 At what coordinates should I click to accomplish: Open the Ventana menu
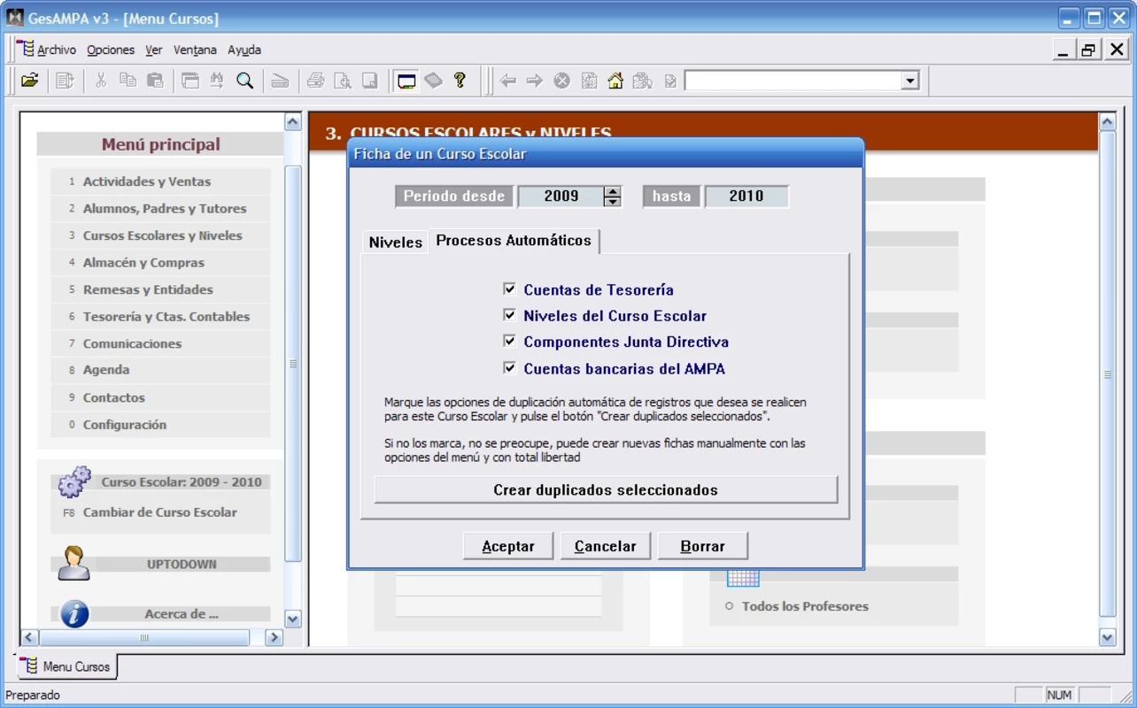[x=195, y=50]
